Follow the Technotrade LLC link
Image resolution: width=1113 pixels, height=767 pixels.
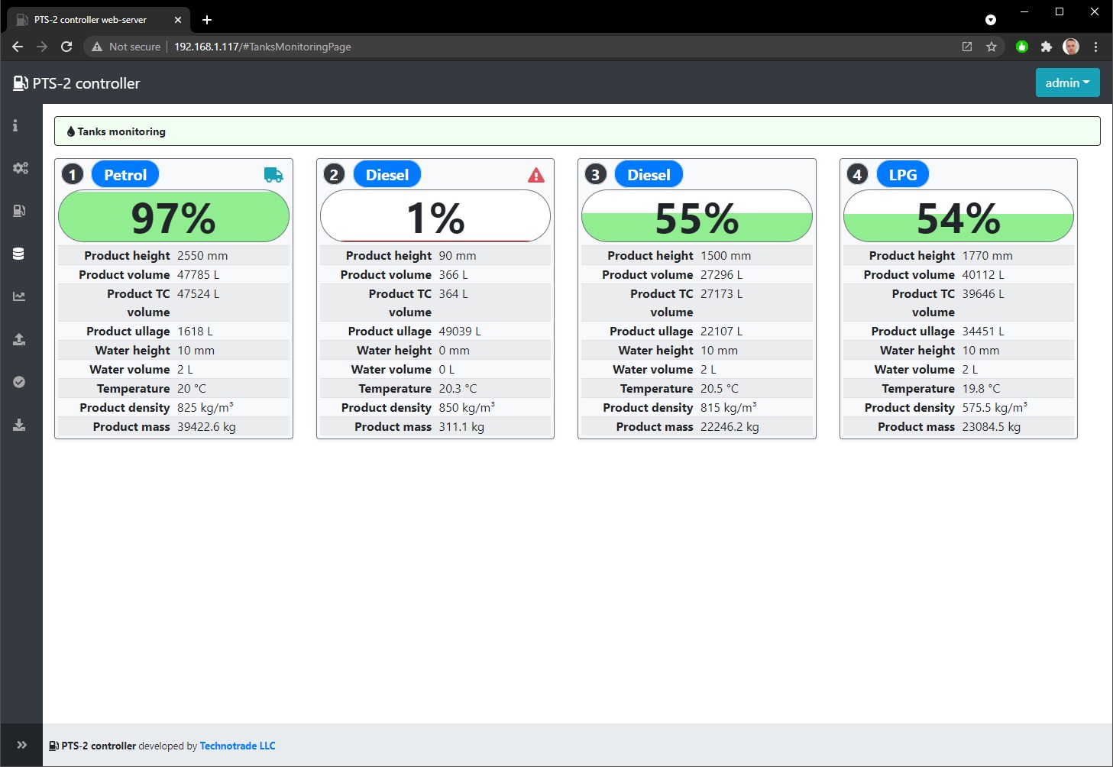[x=238, y=746]
